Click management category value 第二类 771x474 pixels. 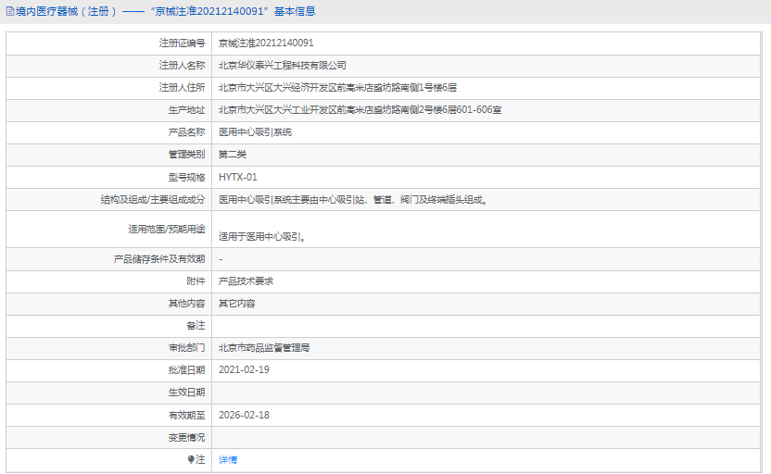pos(232,155)
